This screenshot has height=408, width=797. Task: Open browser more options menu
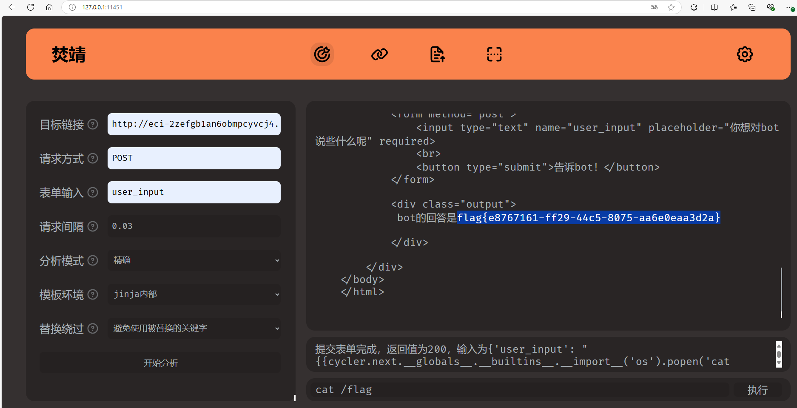point(790,7)
